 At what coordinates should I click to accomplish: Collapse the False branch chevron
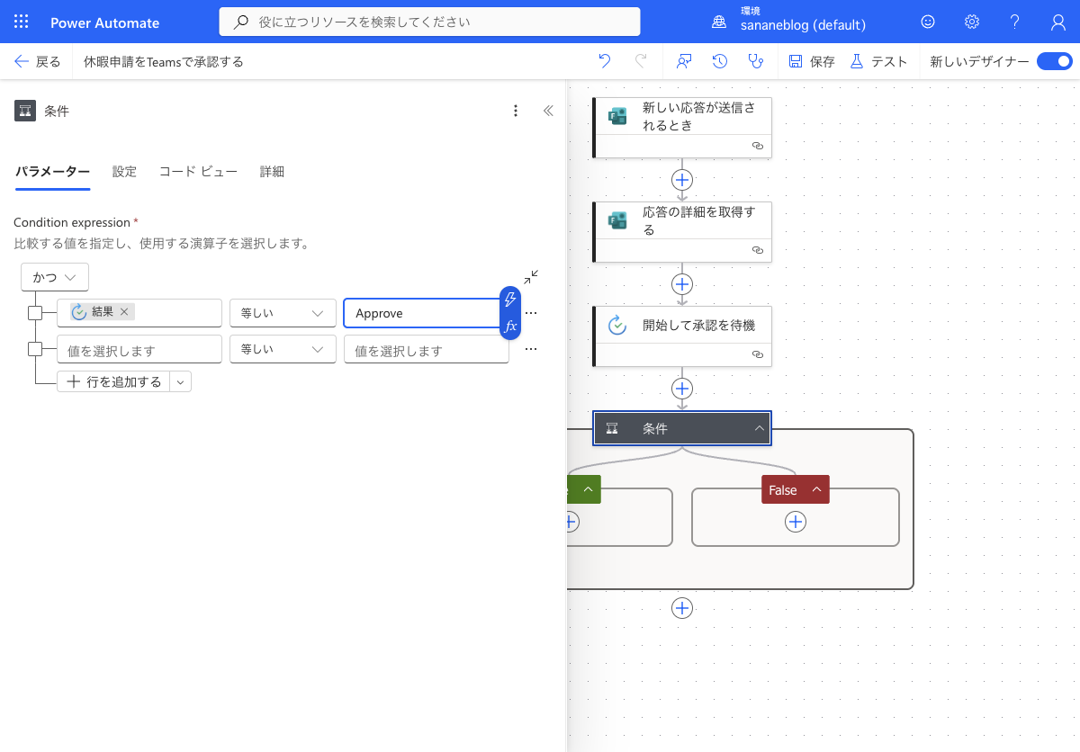coord(816,489)
